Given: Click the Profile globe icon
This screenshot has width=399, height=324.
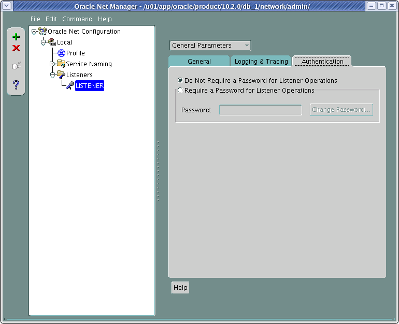Looking at the screenshot, I should (61, 53).
